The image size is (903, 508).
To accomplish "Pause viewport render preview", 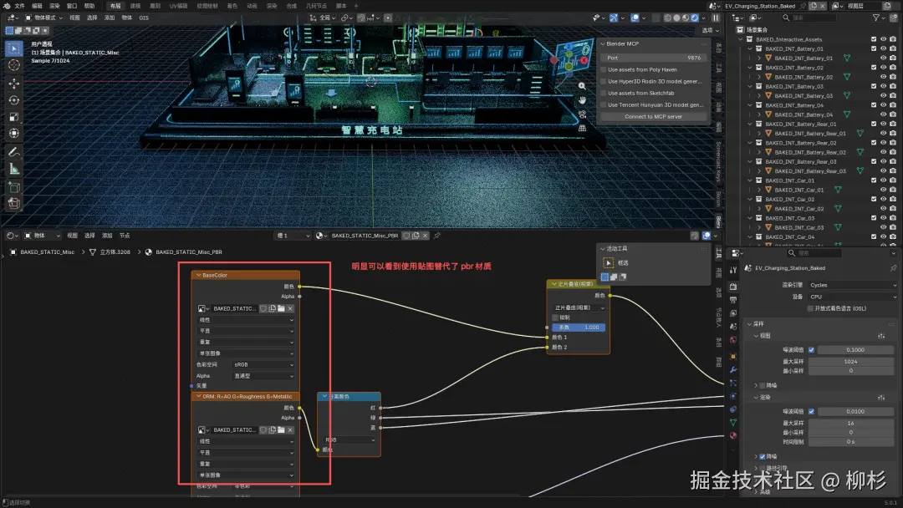I will (x=716, y=18).
